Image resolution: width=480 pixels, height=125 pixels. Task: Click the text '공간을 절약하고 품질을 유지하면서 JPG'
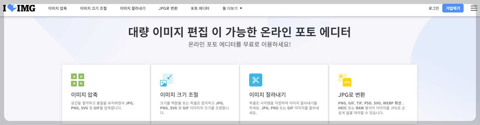[102, 103]
